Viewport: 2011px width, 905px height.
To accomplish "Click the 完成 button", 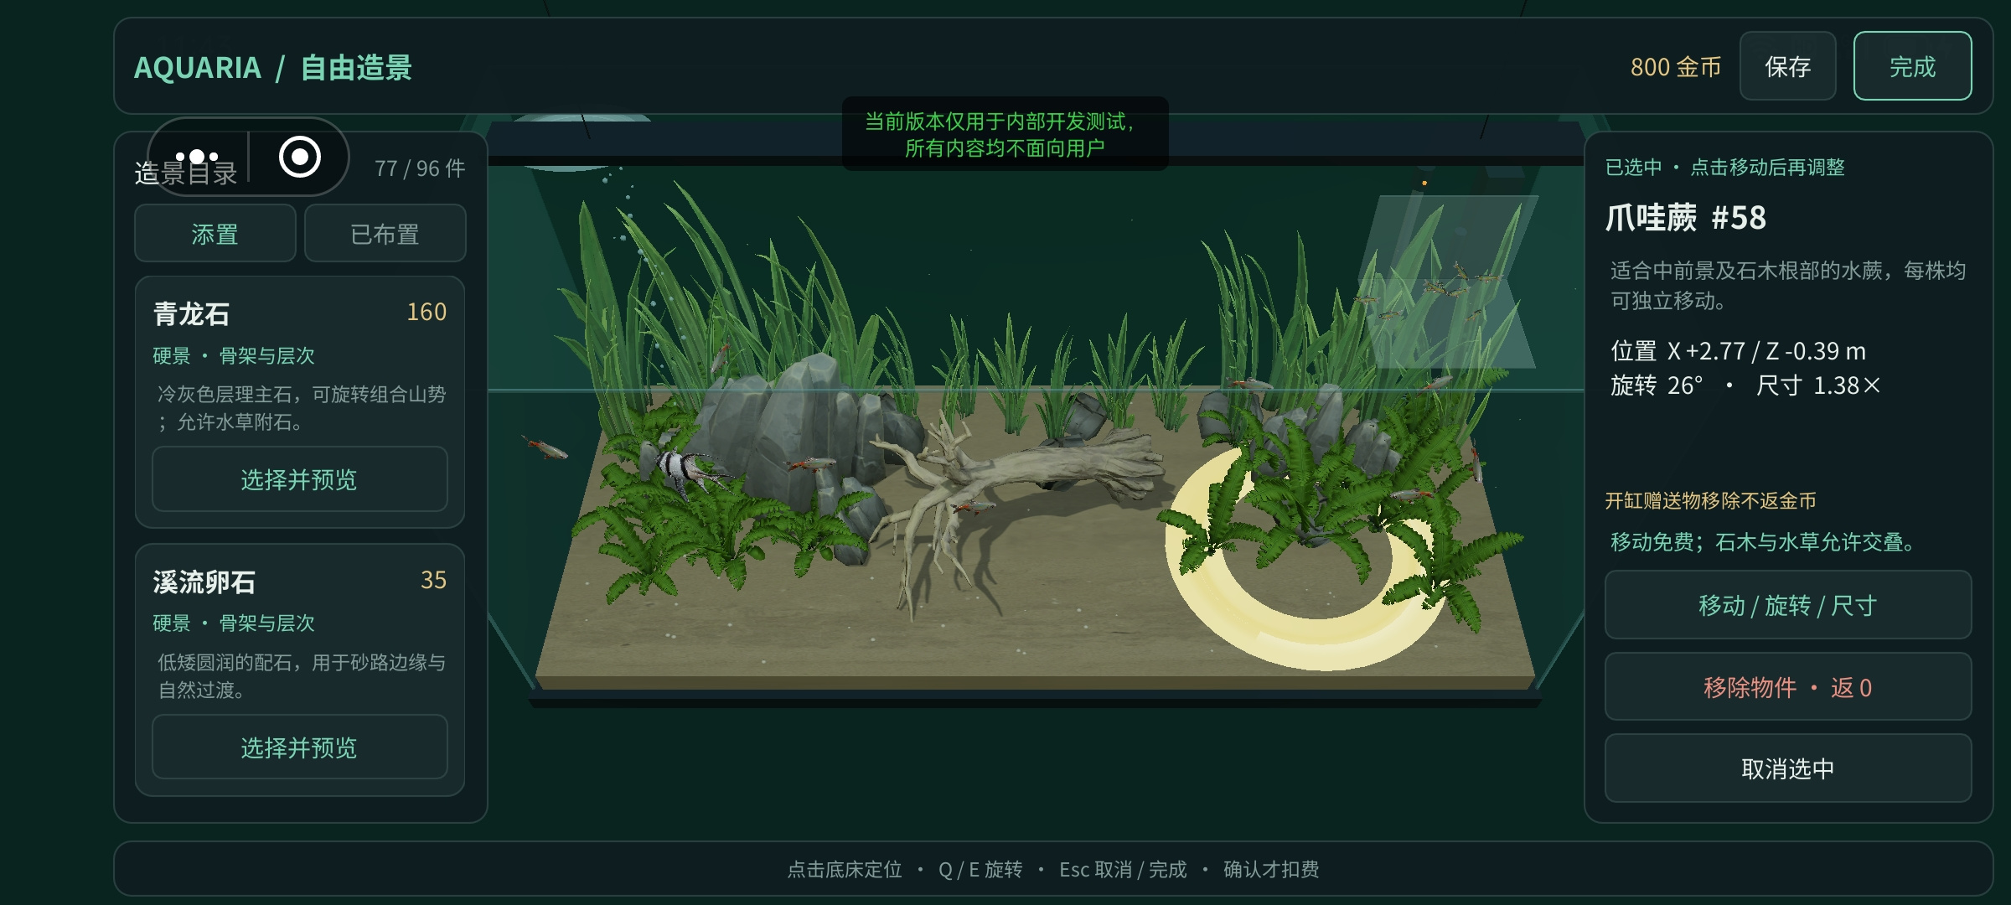I will click(1912, 66).
